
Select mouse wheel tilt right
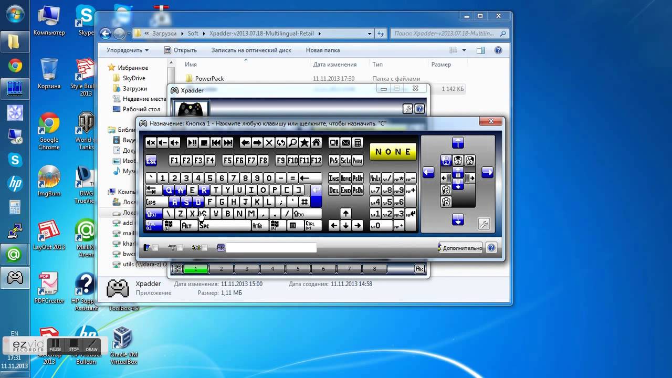[470, 178]
